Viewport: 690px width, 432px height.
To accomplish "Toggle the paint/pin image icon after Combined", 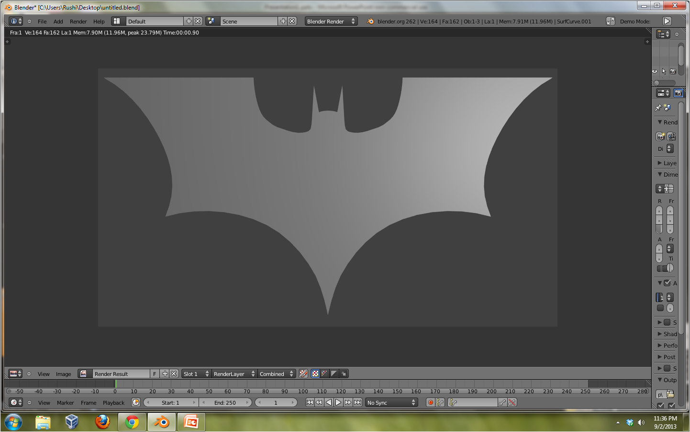I will tap(303, 374).
